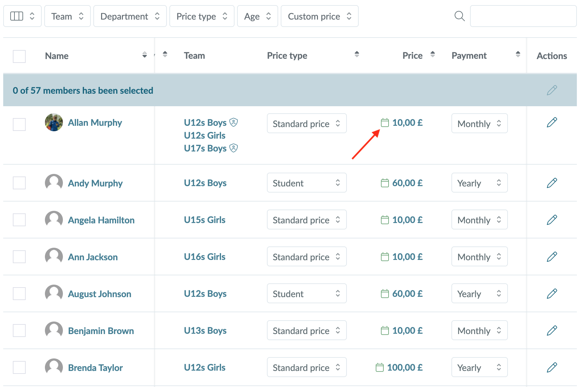Toggle the select-all members checkbox

[x=19, y=56]
